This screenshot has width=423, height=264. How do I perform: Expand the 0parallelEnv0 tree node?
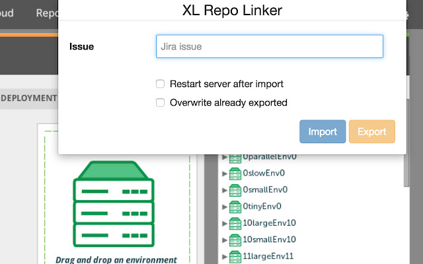coord(225,157)
